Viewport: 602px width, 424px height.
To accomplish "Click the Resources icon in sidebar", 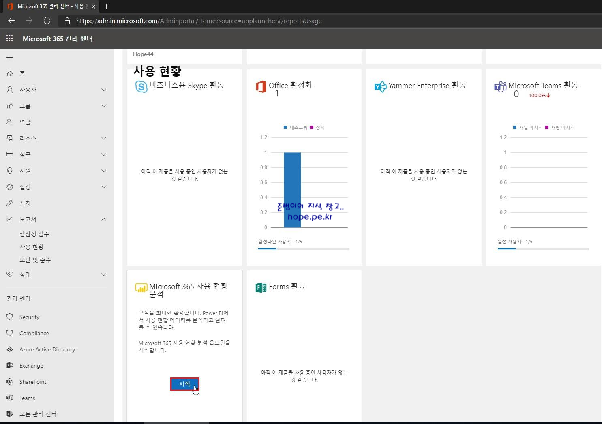I will (x=10, y=138).
